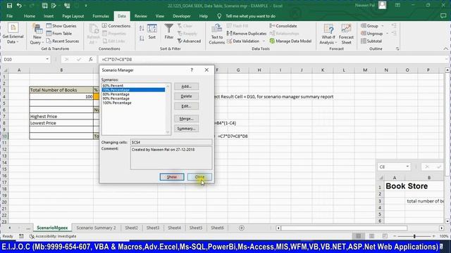This screenshot has width=451, height=253.
Task: Click Delete in Scenario Manager
Action: (x=186, y=96)
